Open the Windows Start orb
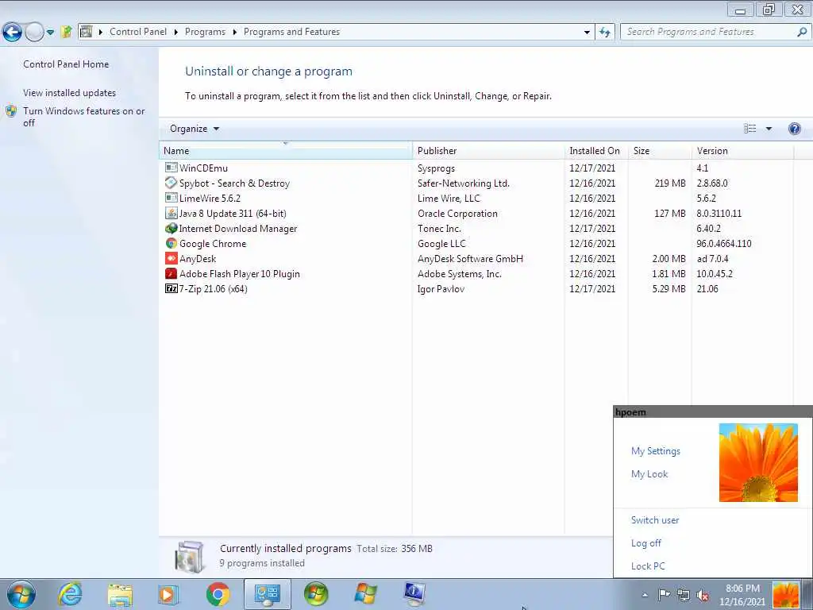Viewport: 813px width, 610px height. 21,594
